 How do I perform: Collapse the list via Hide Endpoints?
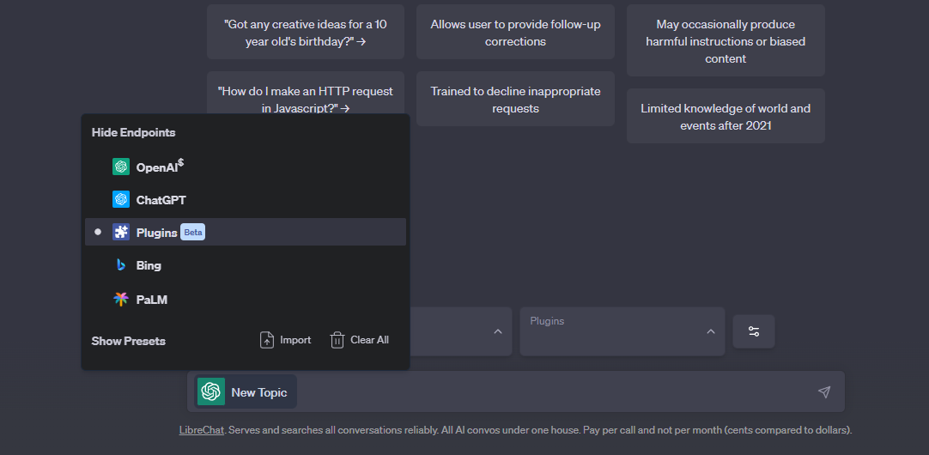pyautogui.click(x=133, y=132)
